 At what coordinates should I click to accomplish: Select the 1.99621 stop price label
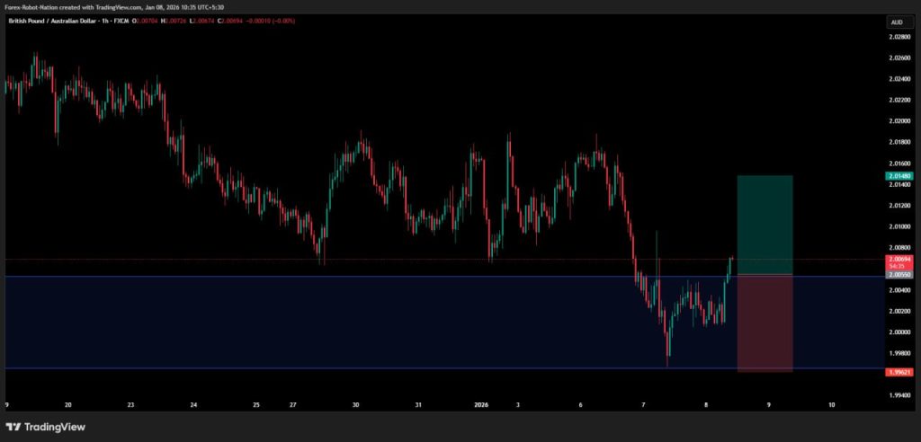(898, 372)
